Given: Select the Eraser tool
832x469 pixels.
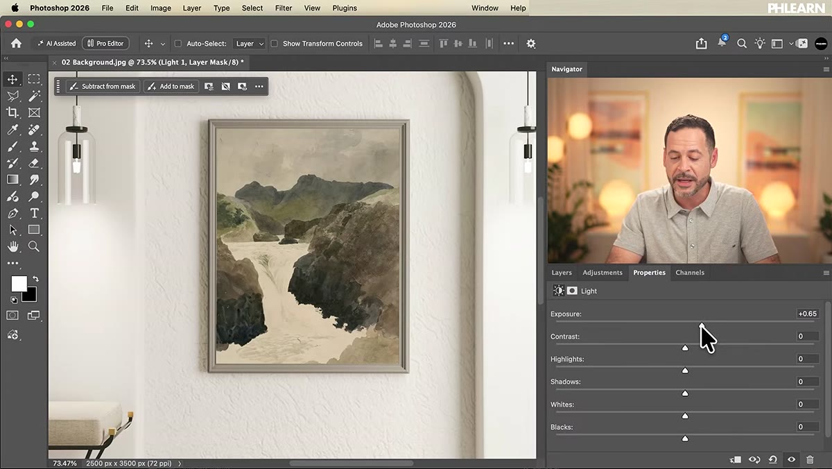Looking at the screenshot, I should coord(34,163).
